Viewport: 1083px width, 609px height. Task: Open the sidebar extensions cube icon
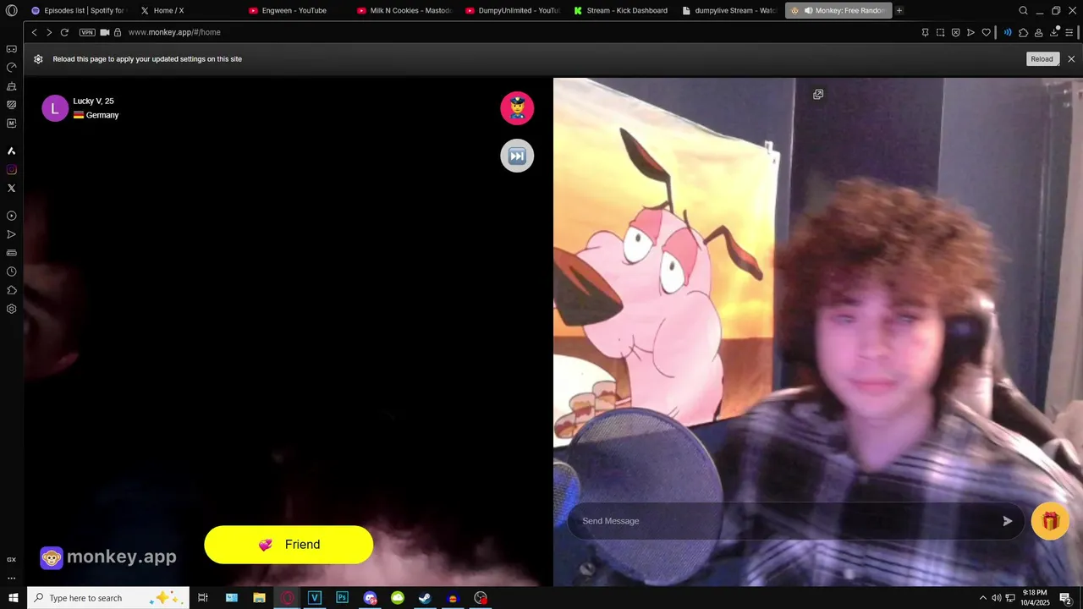coord(11,290)
